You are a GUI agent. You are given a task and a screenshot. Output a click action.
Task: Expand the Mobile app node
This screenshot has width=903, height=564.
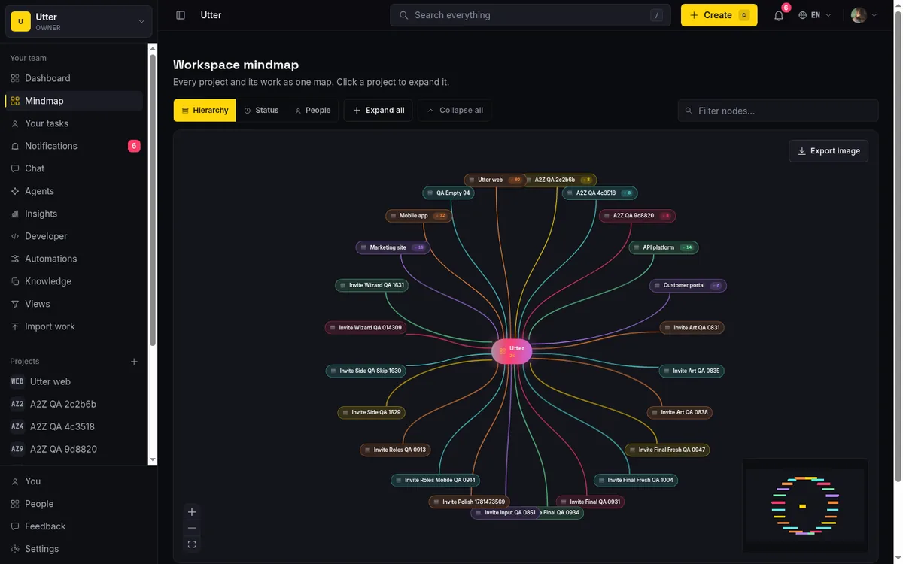(418, 216)
